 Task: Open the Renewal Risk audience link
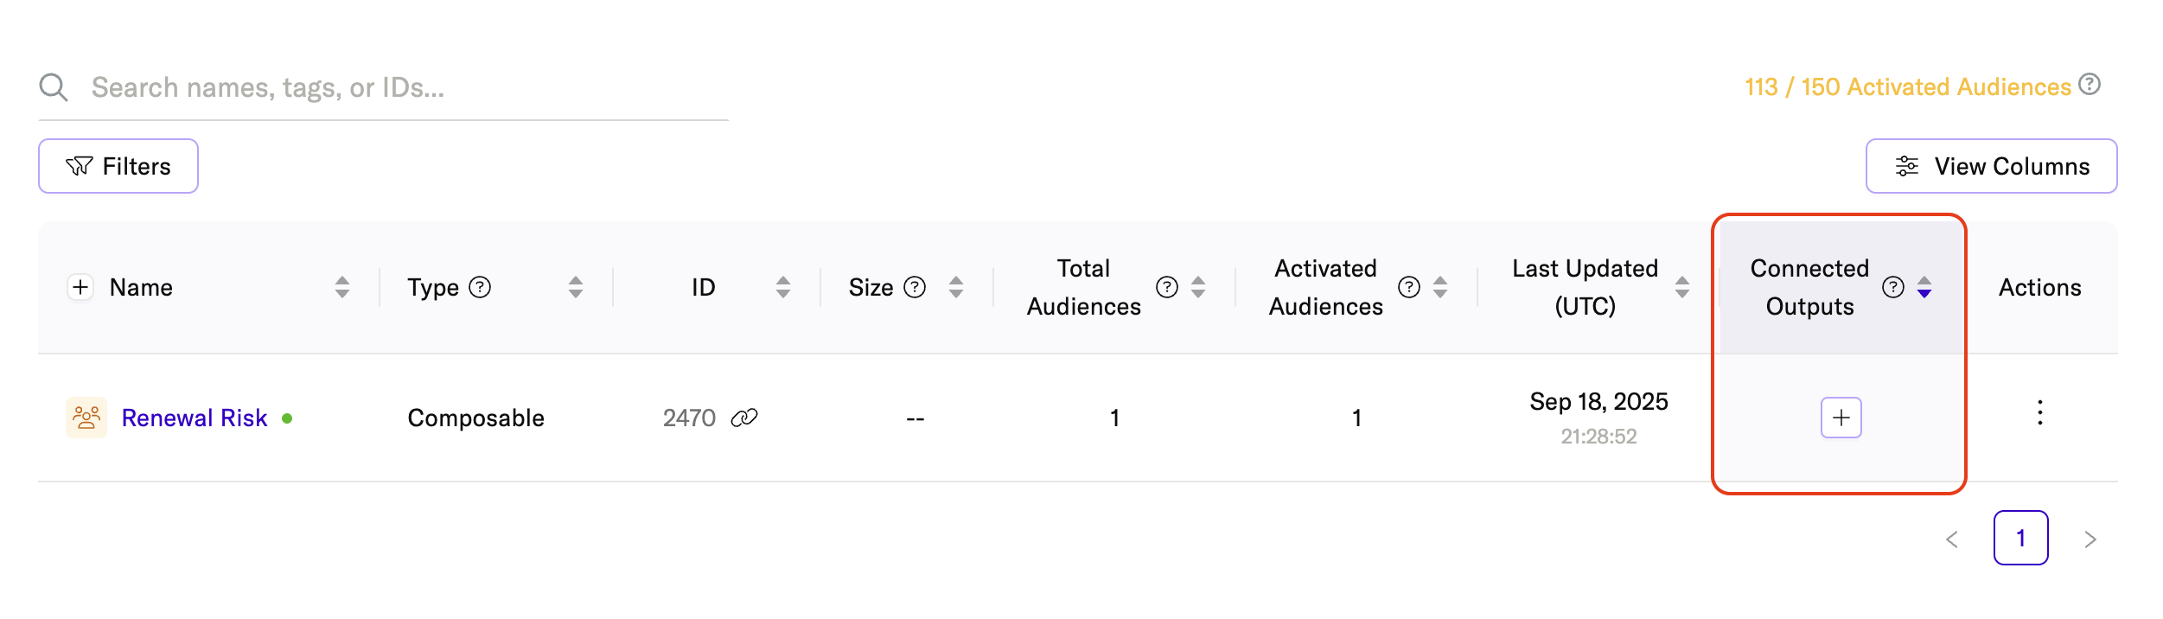point(195,418)
